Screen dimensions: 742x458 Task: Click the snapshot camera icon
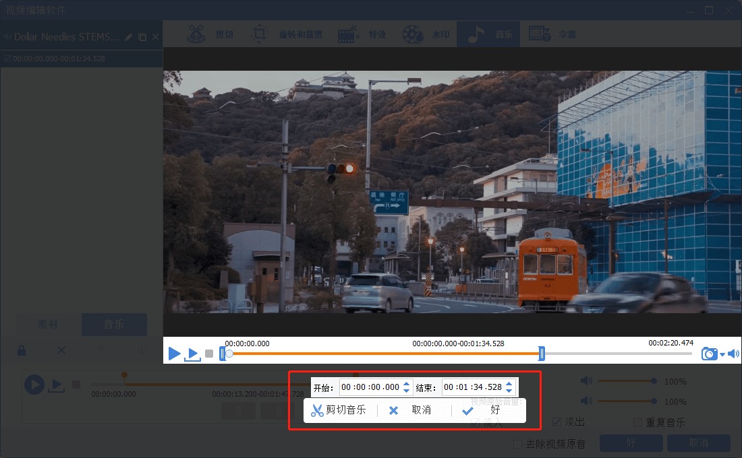(709, 354)
